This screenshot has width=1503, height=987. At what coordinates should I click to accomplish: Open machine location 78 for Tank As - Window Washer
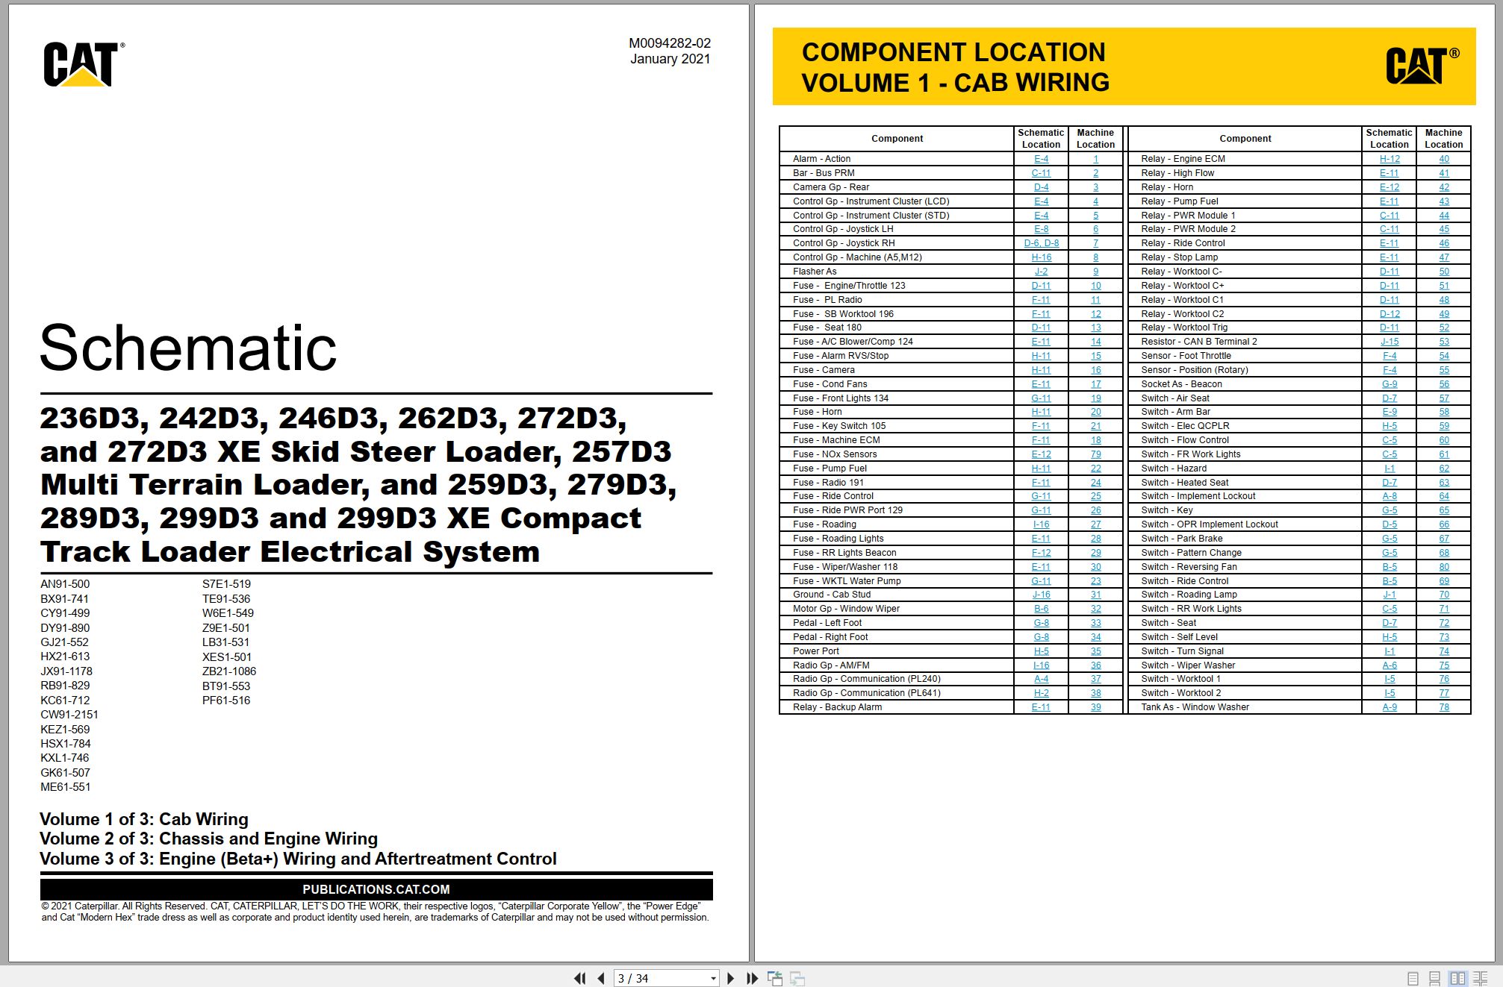[x=1443, y=707]
